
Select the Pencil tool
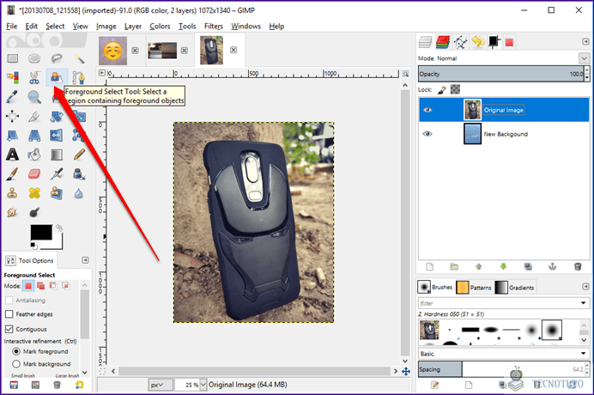pyautogui.click(x=79, y=155)
